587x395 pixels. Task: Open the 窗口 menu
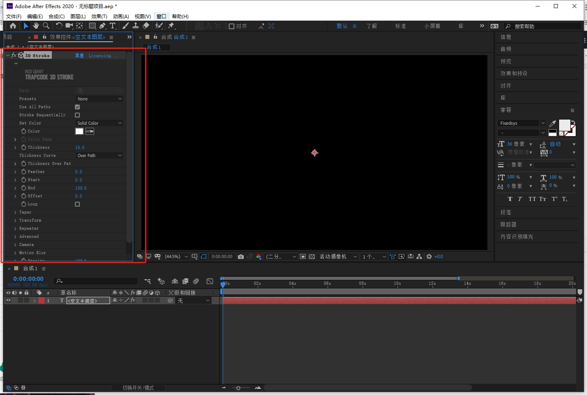point(161,16)
